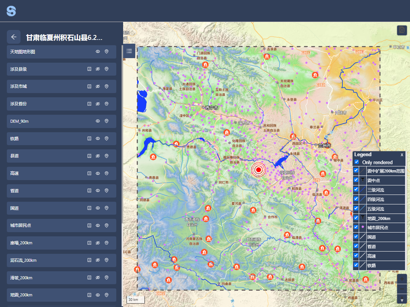
Task: Click the map search icon in the top-right corner
Action: (402, 30)
